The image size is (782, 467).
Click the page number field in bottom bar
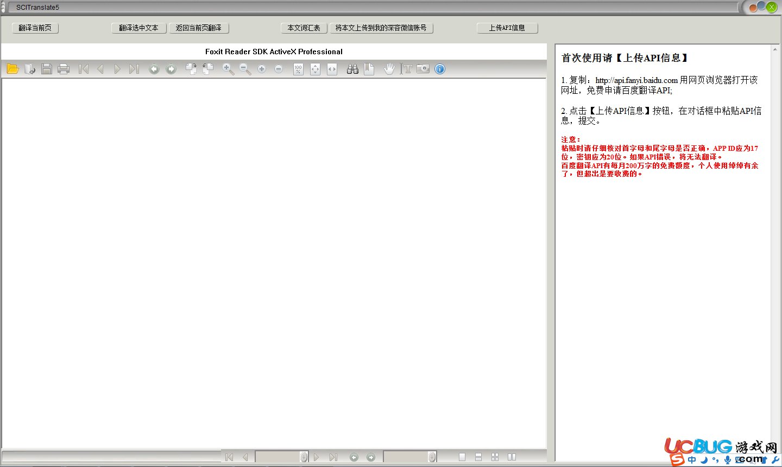click(278, 457)
